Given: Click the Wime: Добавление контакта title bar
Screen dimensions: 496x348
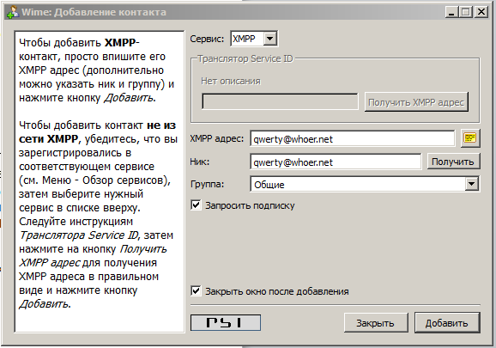Looking at the screenshot, I should (221, 12).
